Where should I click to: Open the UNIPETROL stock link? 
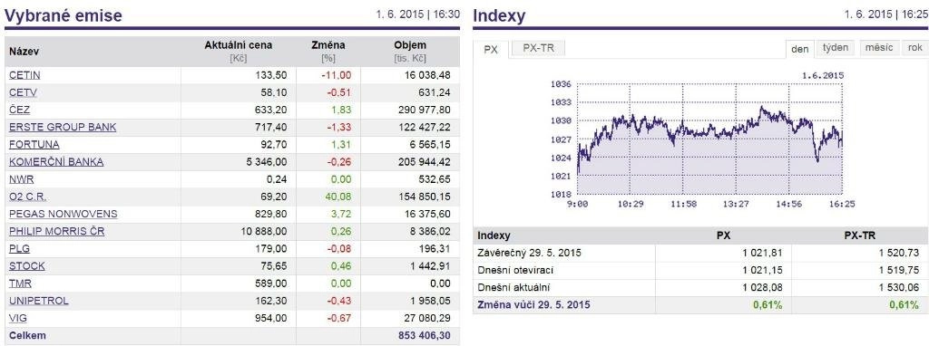(39, 301)
